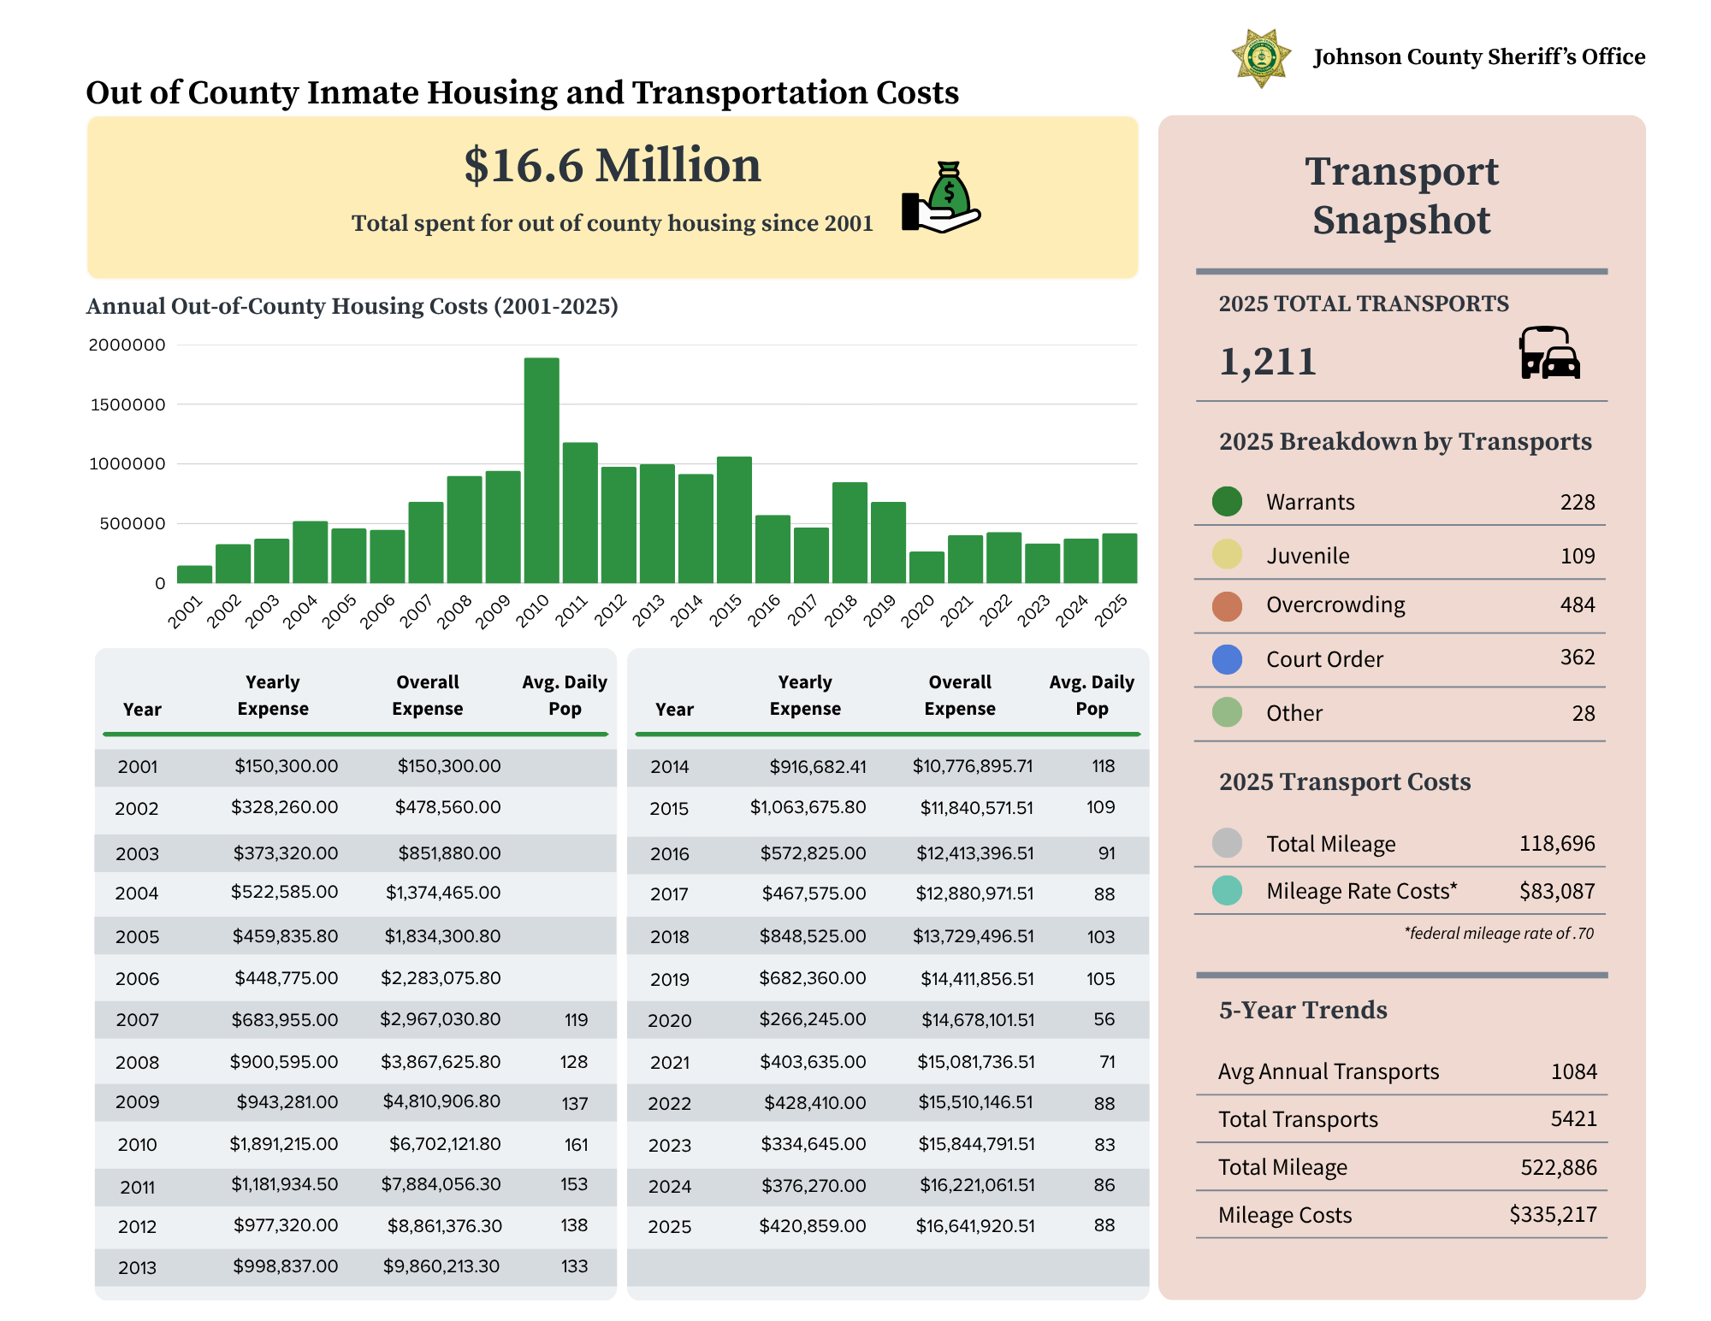Select the teal Mileage Rate Costs dot
Image resolution: width=1711 pixels, height=1321 pixels.
point(1227,890)
